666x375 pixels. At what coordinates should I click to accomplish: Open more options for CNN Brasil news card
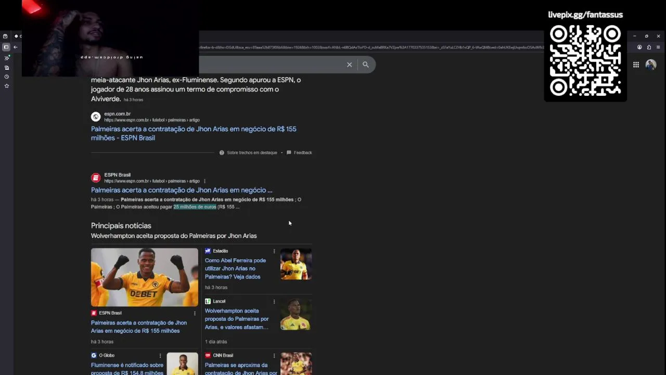point(274,355)
